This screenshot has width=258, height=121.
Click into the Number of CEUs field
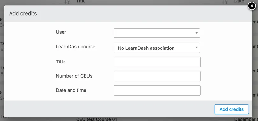[x=157, y=76]
